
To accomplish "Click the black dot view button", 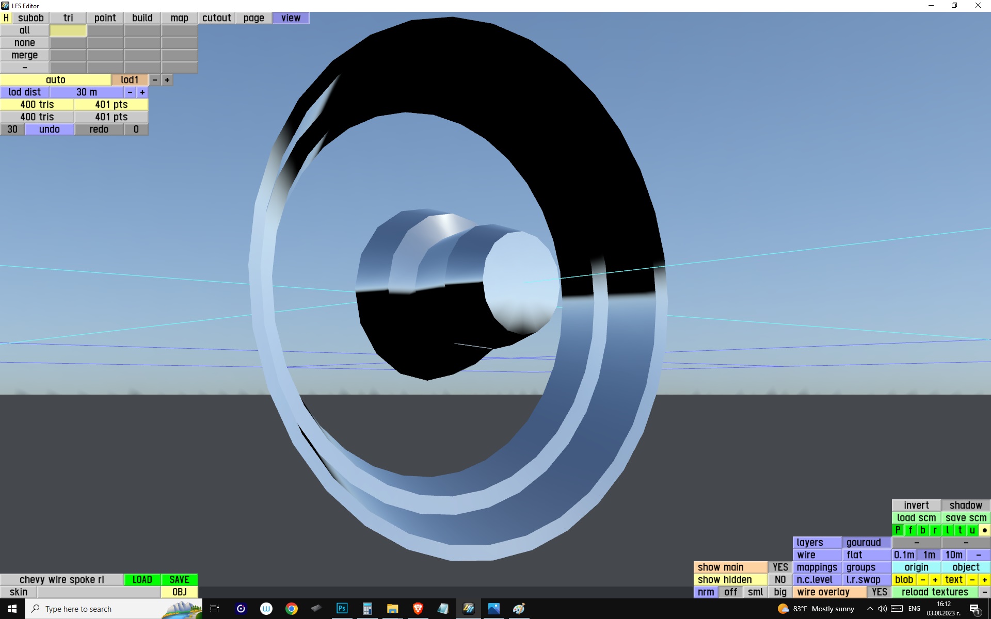I will (984, 530).
